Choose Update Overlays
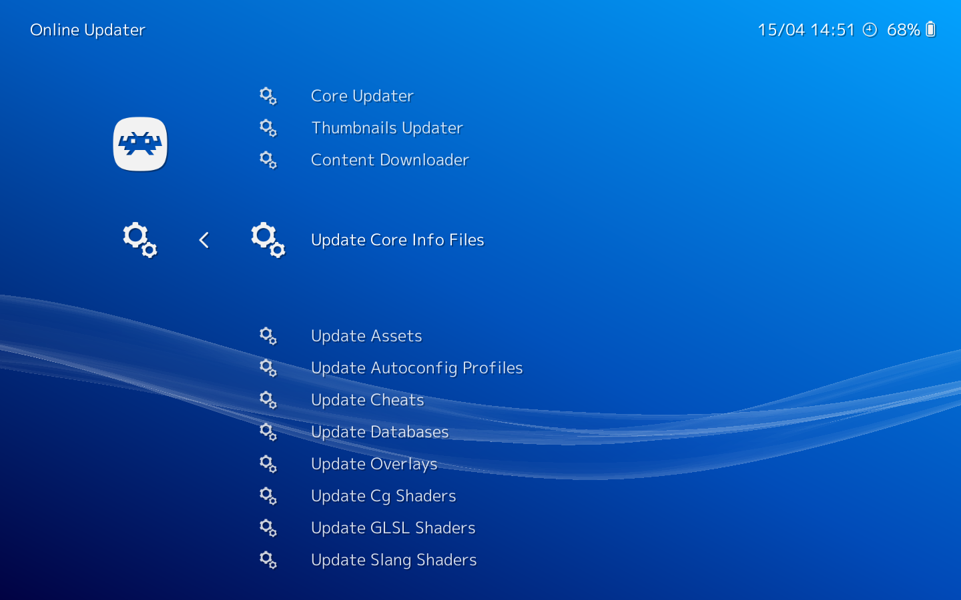The image size is (961, 600). pos(374,464)
